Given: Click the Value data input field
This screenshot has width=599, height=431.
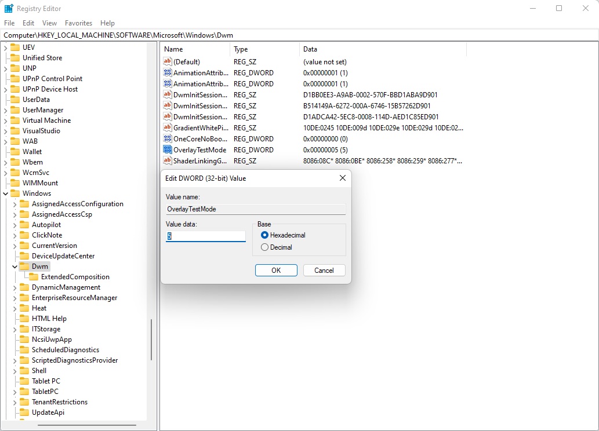Looking at the screenshot, I should [x=205, y=236].
